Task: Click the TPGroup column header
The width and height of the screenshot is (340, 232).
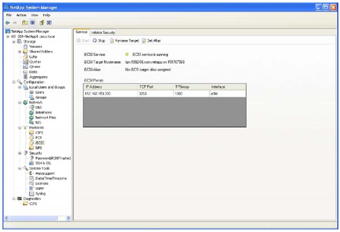Action: pos(191,87)
